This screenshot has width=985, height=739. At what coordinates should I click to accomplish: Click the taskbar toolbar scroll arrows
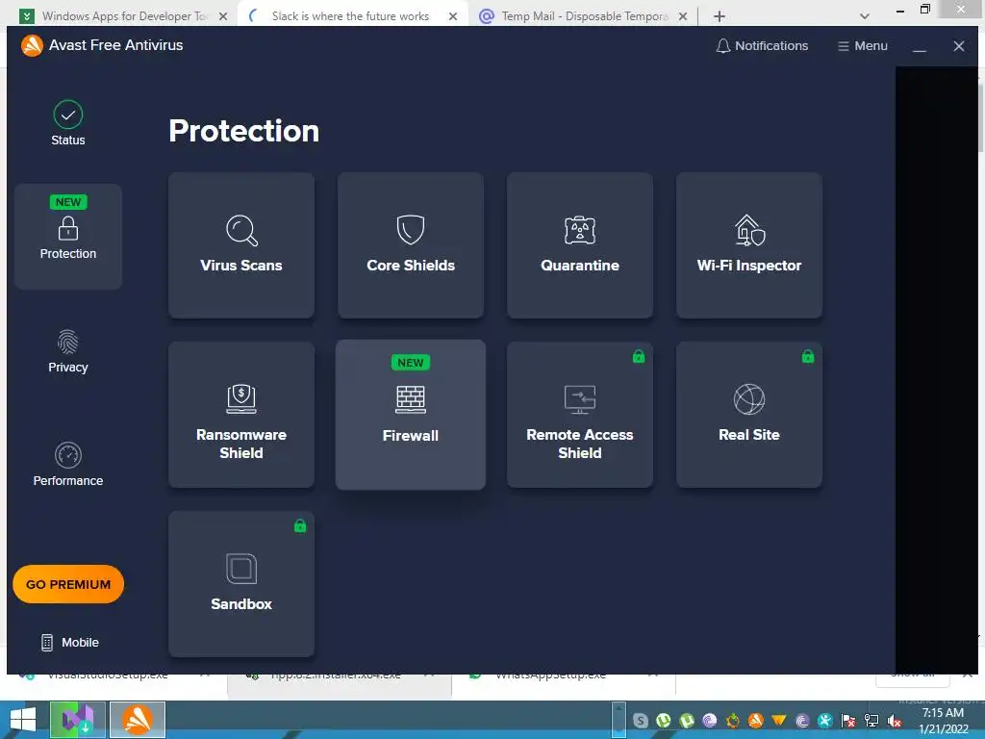(619, 720)
